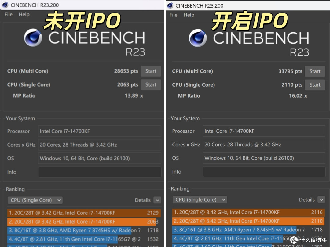Image resolution: width=330 pixels, height=247 pixels.
Task: Open CPU (Single Core) ranking dropdown in right window
Action: (x=200, y=200)
